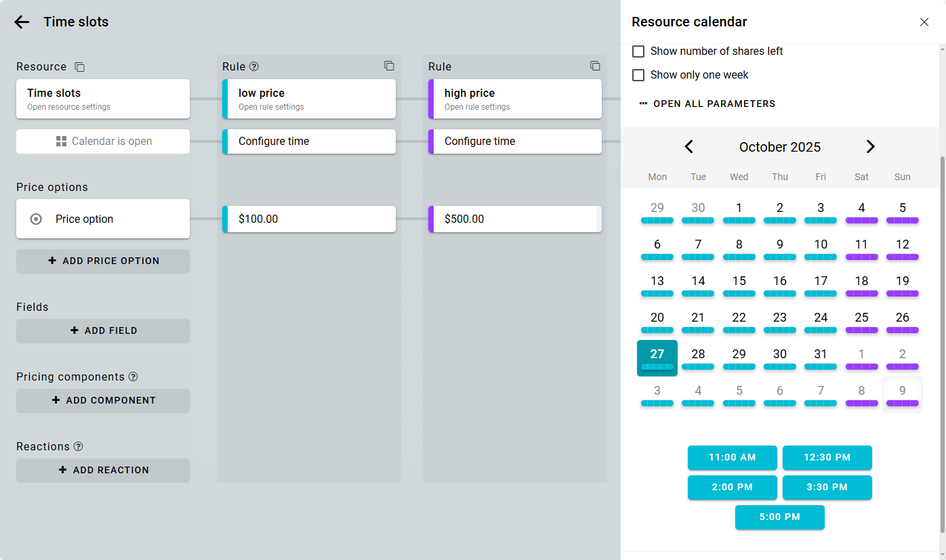Click the copy icon on high price rule
Image resolution: width=946 pixels, height=560 pixels.
595,66
